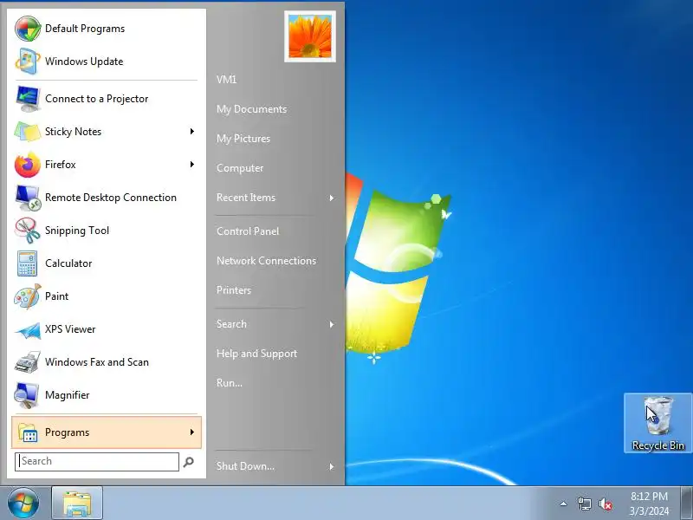Show hidden tray icons arrow
The image size is (693, 520).
tap(564, 504)
